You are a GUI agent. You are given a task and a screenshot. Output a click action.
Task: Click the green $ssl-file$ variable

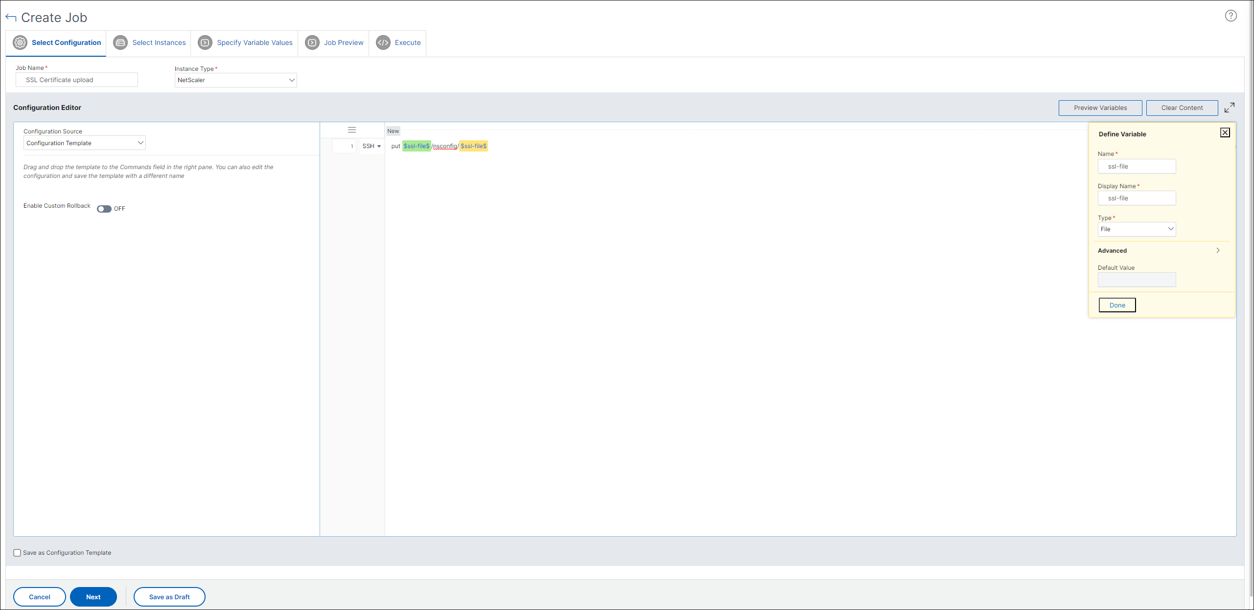(x=417, y=146)
